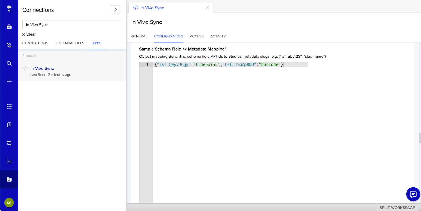Image resolution: width=421 pixels, height=211 pixels.
Task: Click the In Vivo Sync page heading
Action: pos(147,22)
